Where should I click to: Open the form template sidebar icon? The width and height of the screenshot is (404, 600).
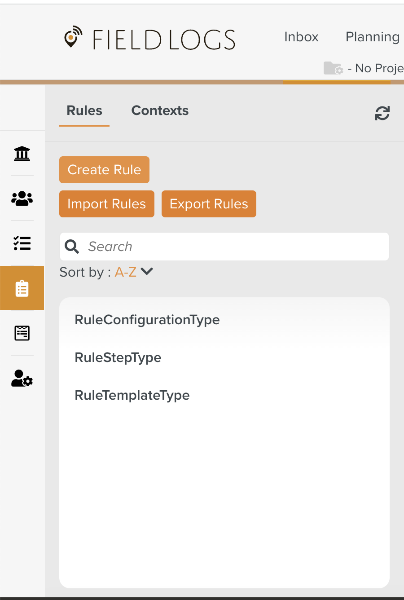tap(22, 333)
